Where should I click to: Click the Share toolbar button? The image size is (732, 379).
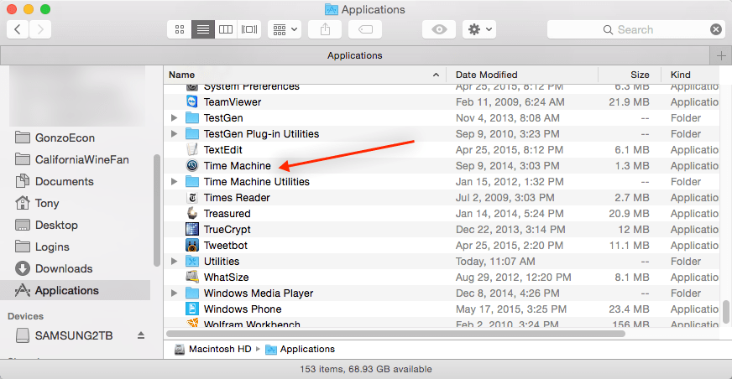[326, 29]
